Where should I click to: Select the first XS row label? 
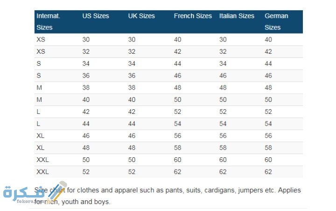41,40
